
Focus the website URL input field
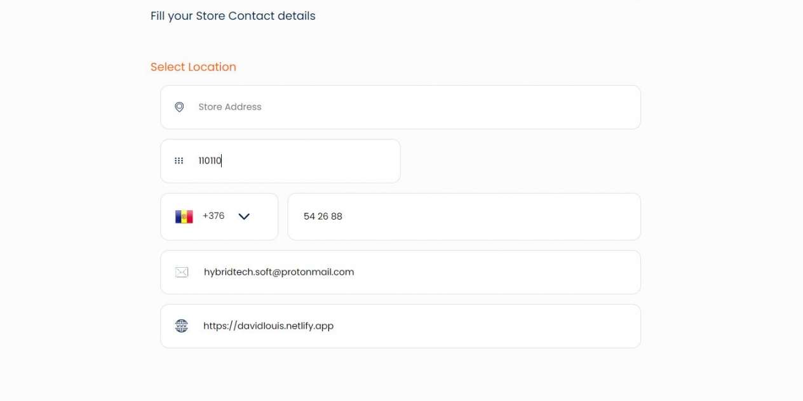tap(400, 326)
